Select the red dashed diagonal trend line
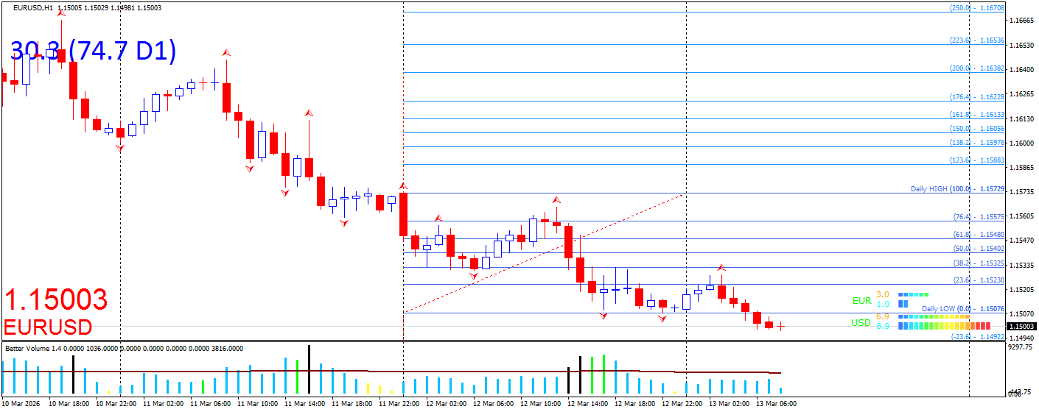Screen dimensions: 1039x412 (x=545, y=254)
